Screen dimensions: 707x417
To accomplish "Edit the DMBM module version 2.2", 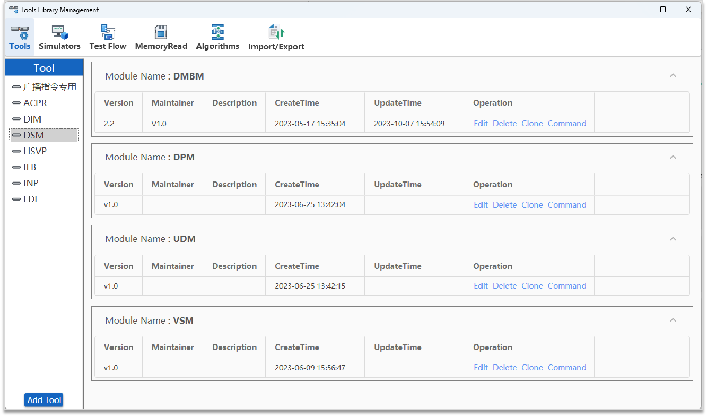I will [x=481, y=123].
